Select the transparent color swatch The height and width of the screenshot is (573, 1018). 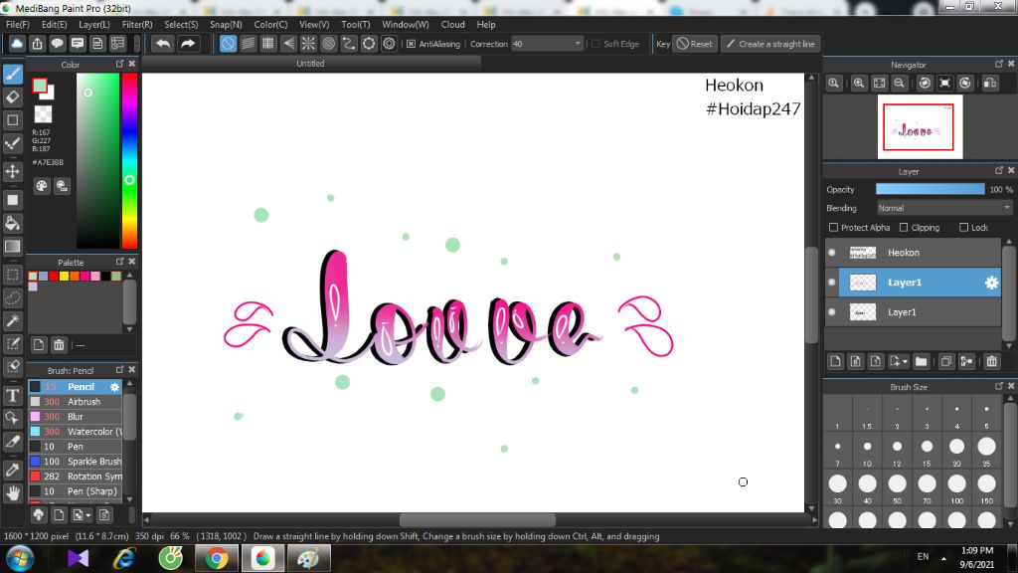pos(43,114)
